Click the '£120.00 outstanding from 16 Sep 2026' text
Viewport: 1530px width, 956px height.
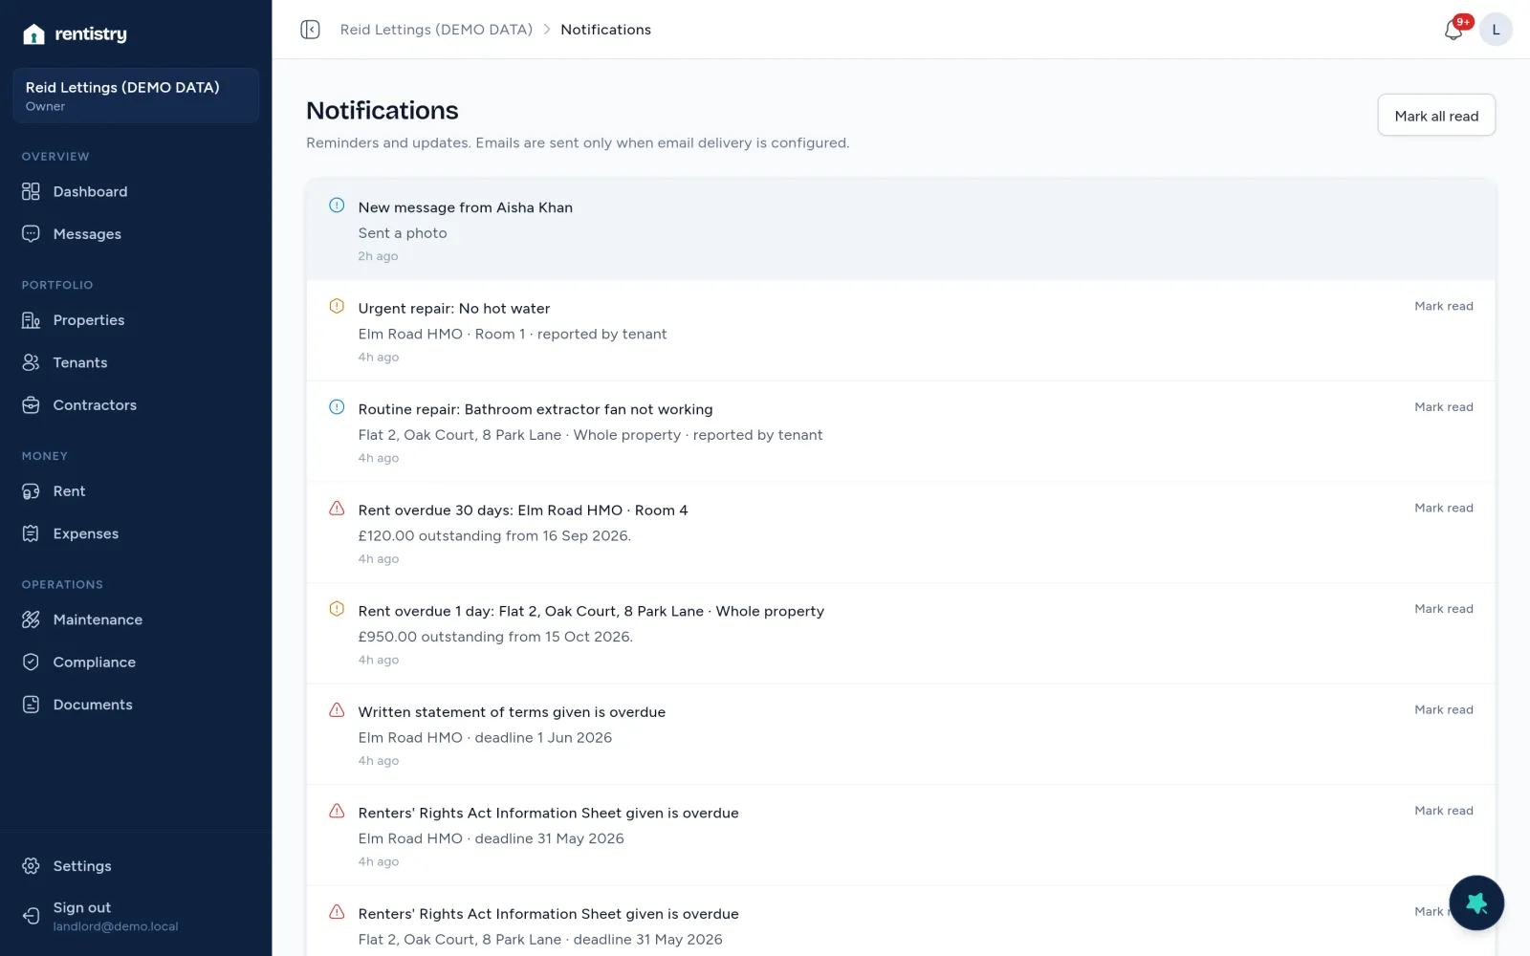[x=494, y=535]
